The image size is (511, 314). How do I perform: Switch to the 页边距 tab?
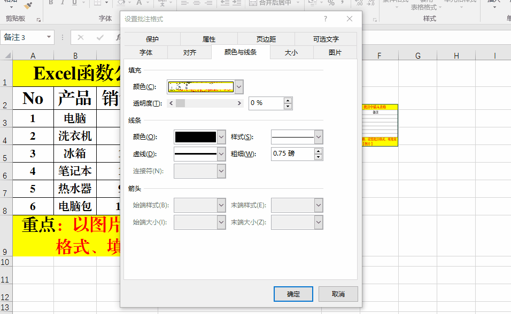[x=266, y=39]
